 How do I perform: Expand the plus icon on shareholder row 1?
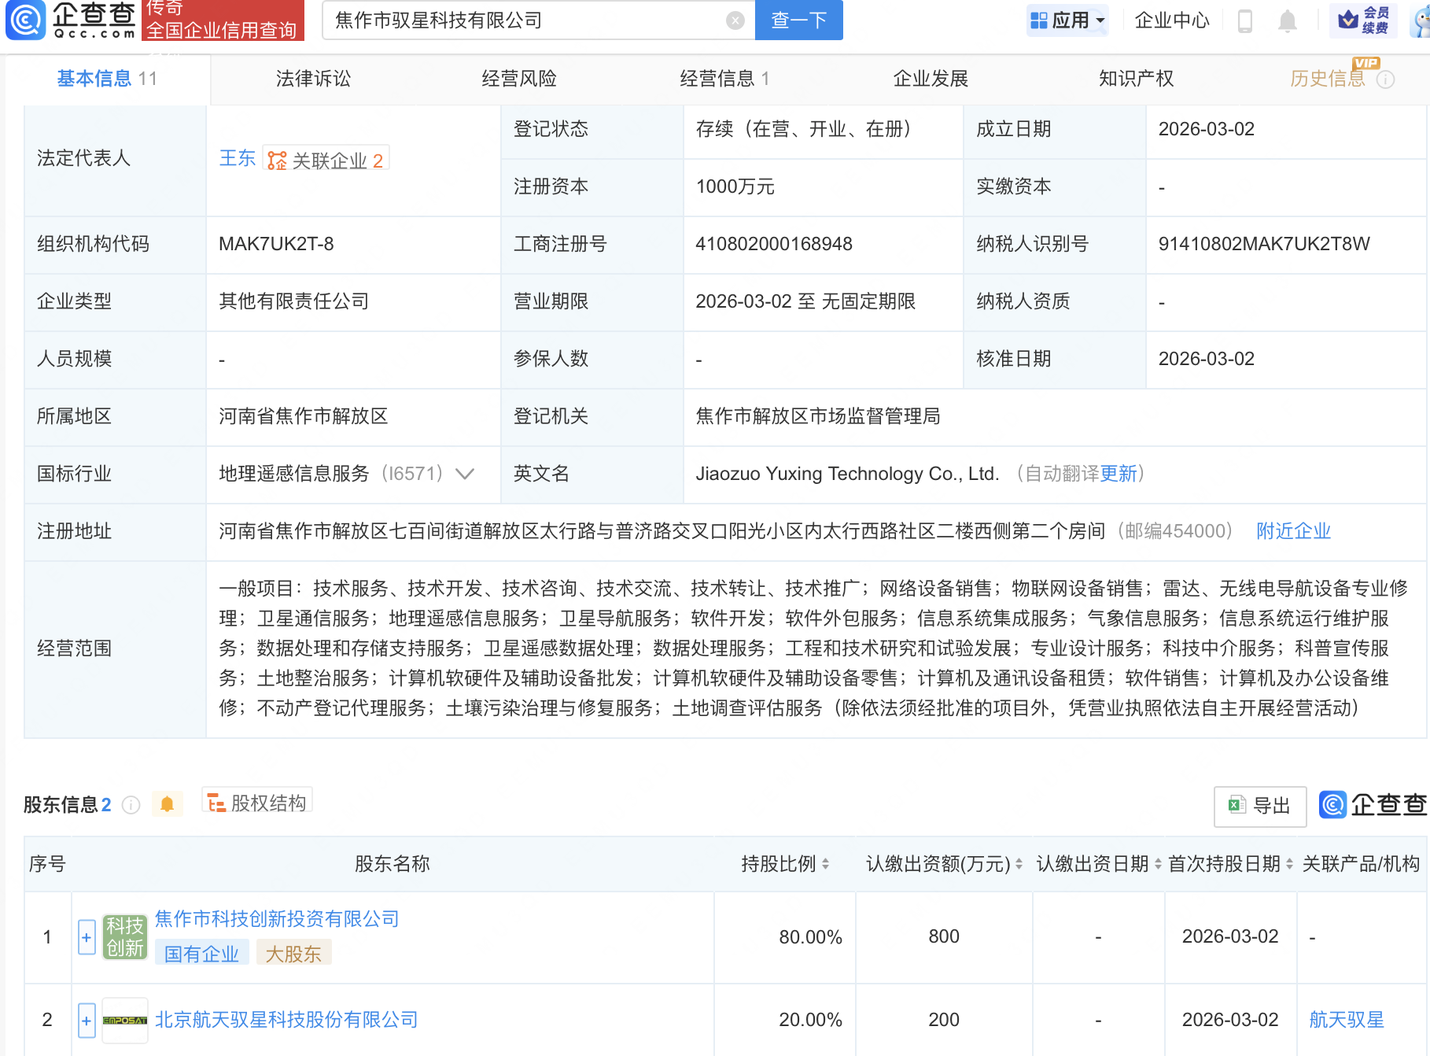click(x=85, y=936)
